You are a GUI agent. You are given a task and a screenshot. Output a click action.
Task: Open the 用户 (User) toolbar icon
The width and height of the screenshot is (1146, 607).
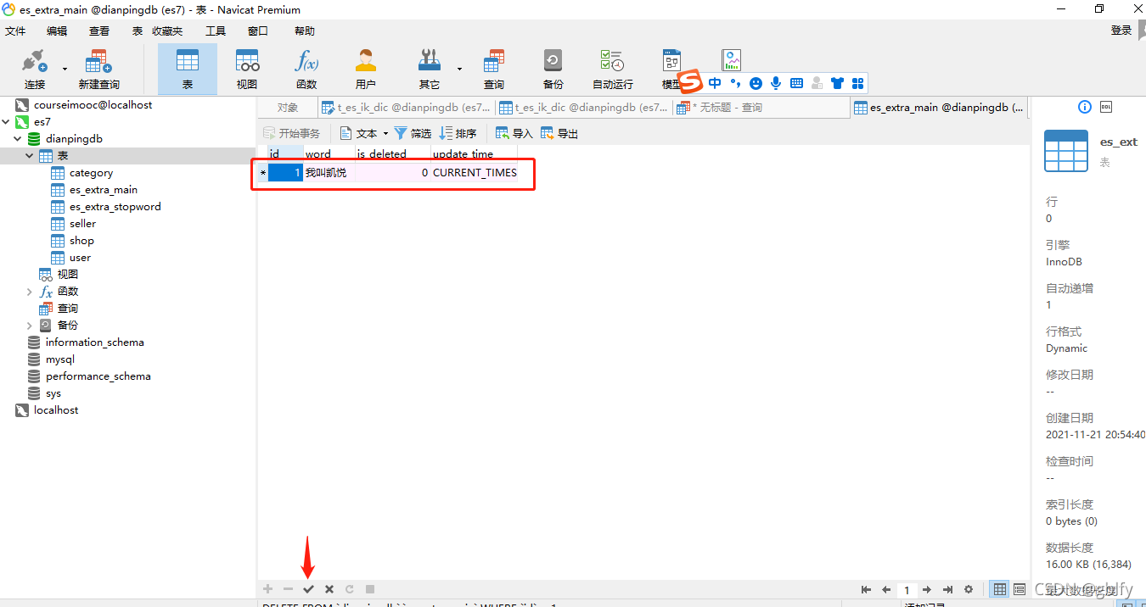pyautogui.click(x=366, y=69)
